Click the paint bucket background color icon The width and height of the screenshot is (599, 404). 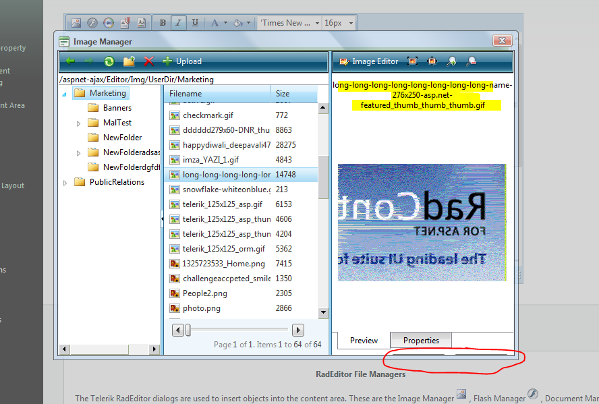click(238, 23)
